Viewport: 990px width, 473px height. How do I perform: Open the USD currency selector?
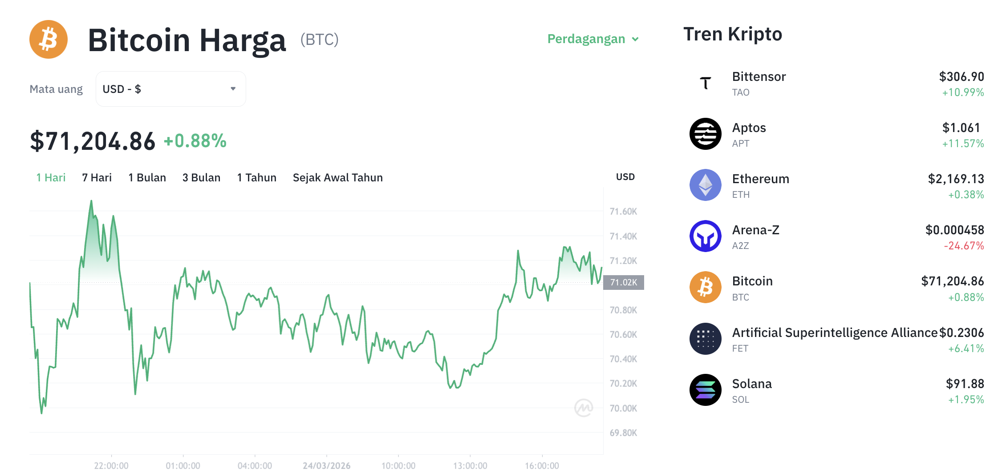170,88
